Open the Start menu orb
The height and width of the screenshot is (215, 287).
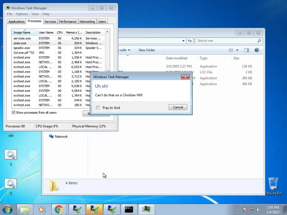point(8,209)
